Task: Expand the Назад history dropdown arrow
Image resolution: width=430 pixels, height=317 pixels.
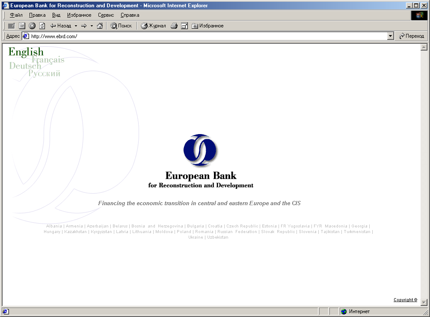Action: pos(76,26)
